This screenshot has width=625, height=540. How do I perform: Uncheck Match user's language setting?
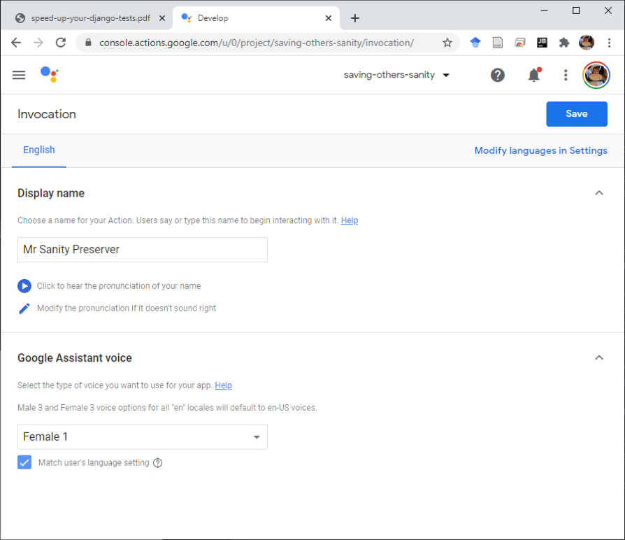pyautogui.click(x=24, y=462)
